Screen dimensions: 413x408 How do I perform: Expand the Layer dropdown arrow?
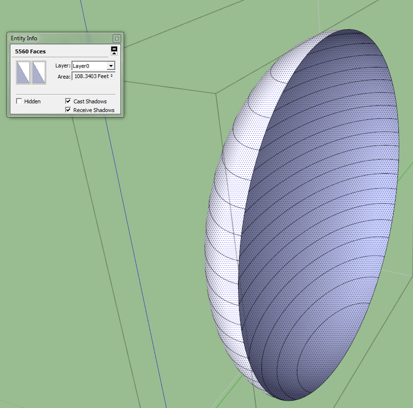click(111, 66)
